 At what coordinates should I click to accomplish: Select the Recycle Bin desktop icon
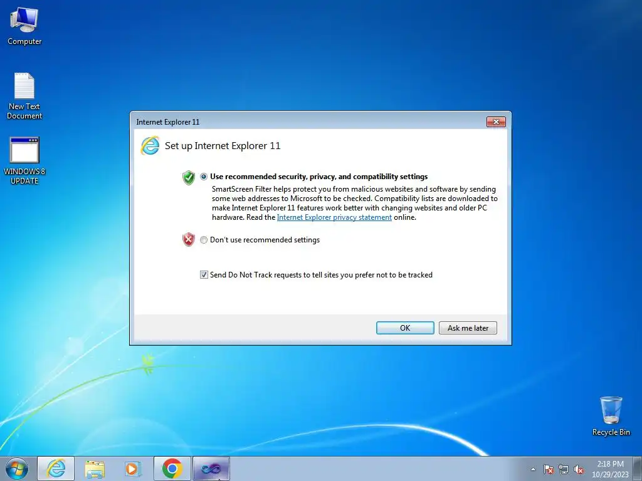(x=611, y=416)
